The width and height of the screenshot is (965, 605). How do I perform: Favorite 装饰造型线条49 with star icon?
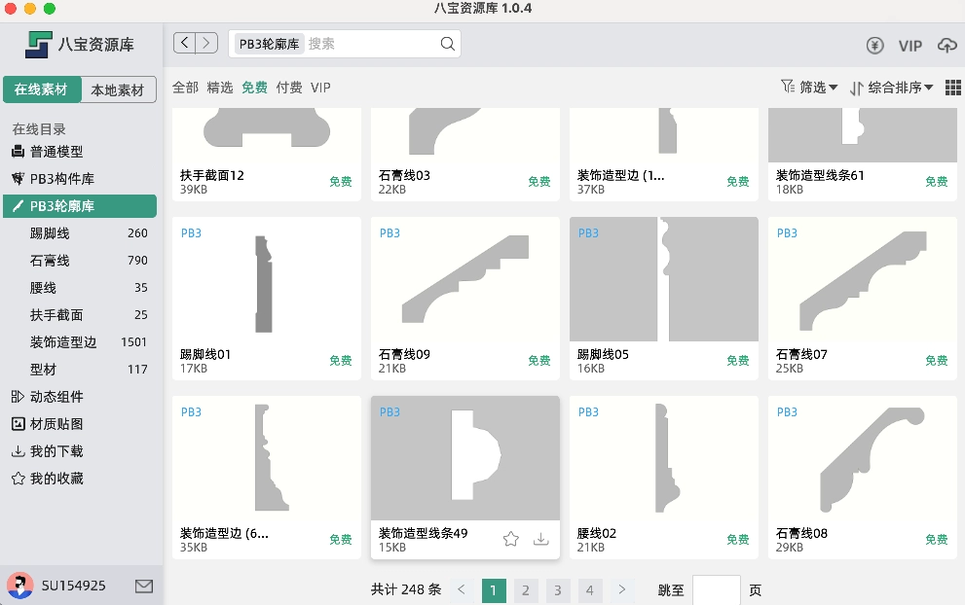pyautogui.click(x=510, y=540)
